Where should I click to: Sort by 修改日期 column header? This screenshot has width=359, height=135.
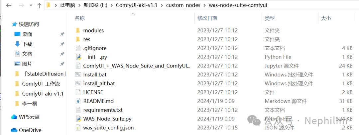click(207, 18)
